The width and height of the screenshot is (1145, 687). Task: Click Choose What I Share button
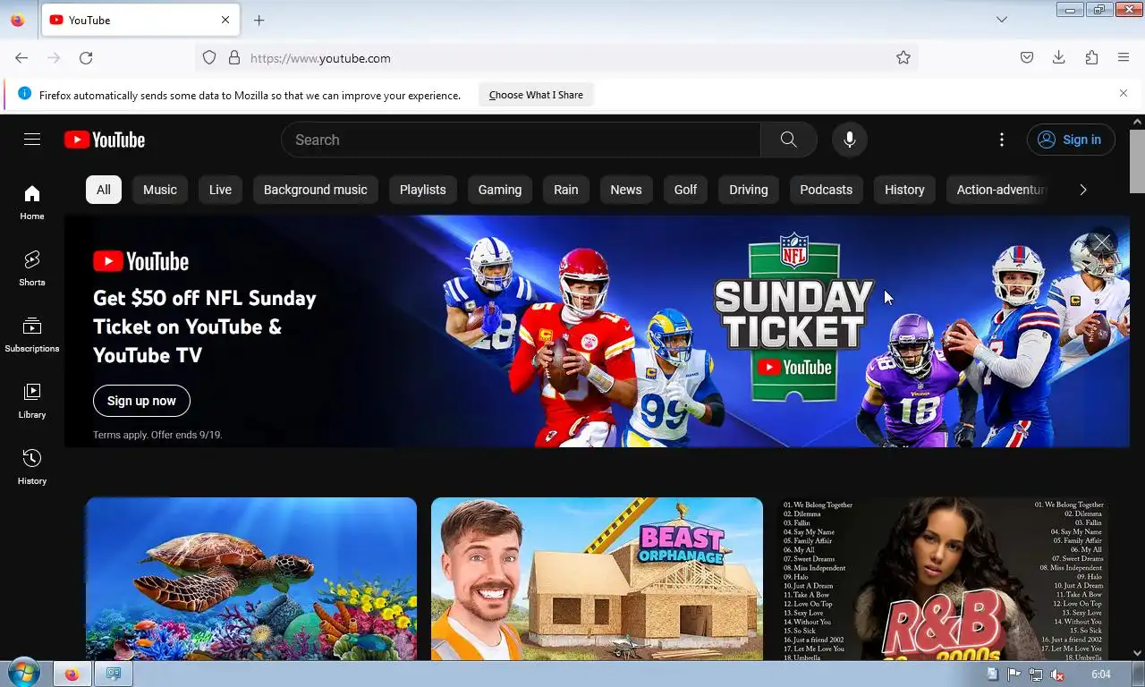(x=536, y=95)
